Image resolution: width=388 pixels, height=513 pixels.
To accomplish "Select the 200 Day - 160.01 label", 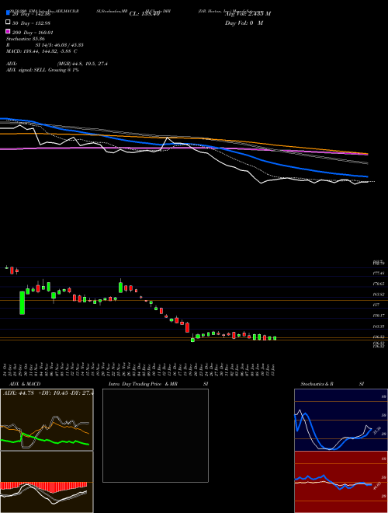I will tap(33, 33).
